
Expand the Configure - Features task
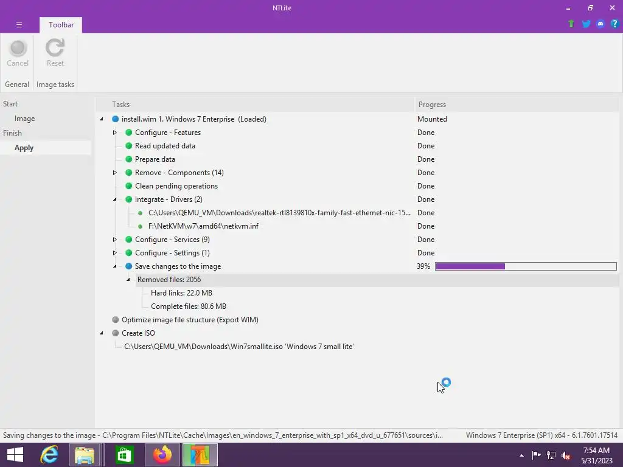point(114,132)
